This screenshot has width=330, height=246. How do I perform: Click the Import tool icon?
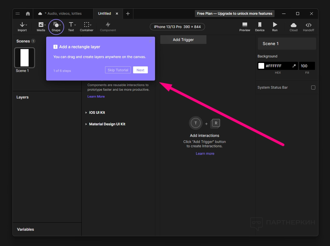[x=22, y=25]
